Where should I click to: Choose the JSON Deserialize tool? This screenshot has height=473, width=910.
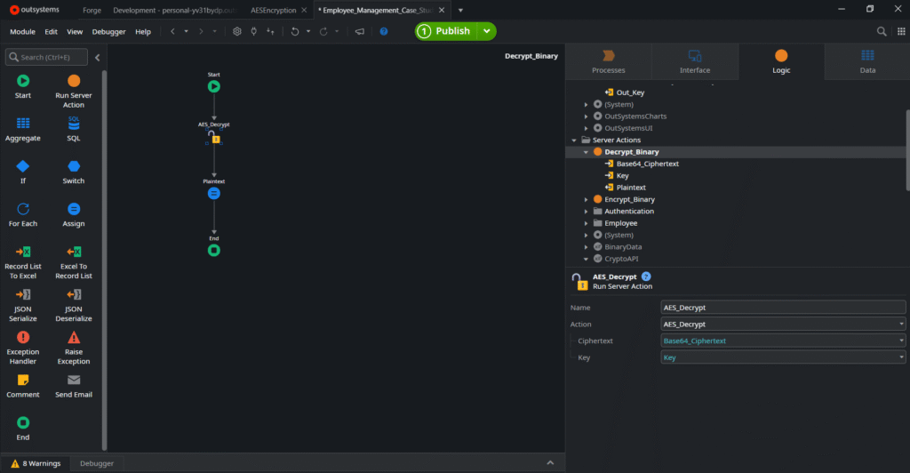click(74, 305)
